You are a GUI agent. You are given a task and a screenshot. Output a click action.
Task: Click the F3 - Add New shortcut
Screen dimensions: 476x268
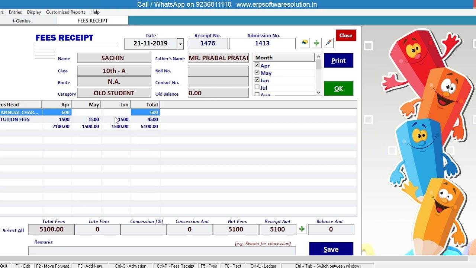click(90, 266)
